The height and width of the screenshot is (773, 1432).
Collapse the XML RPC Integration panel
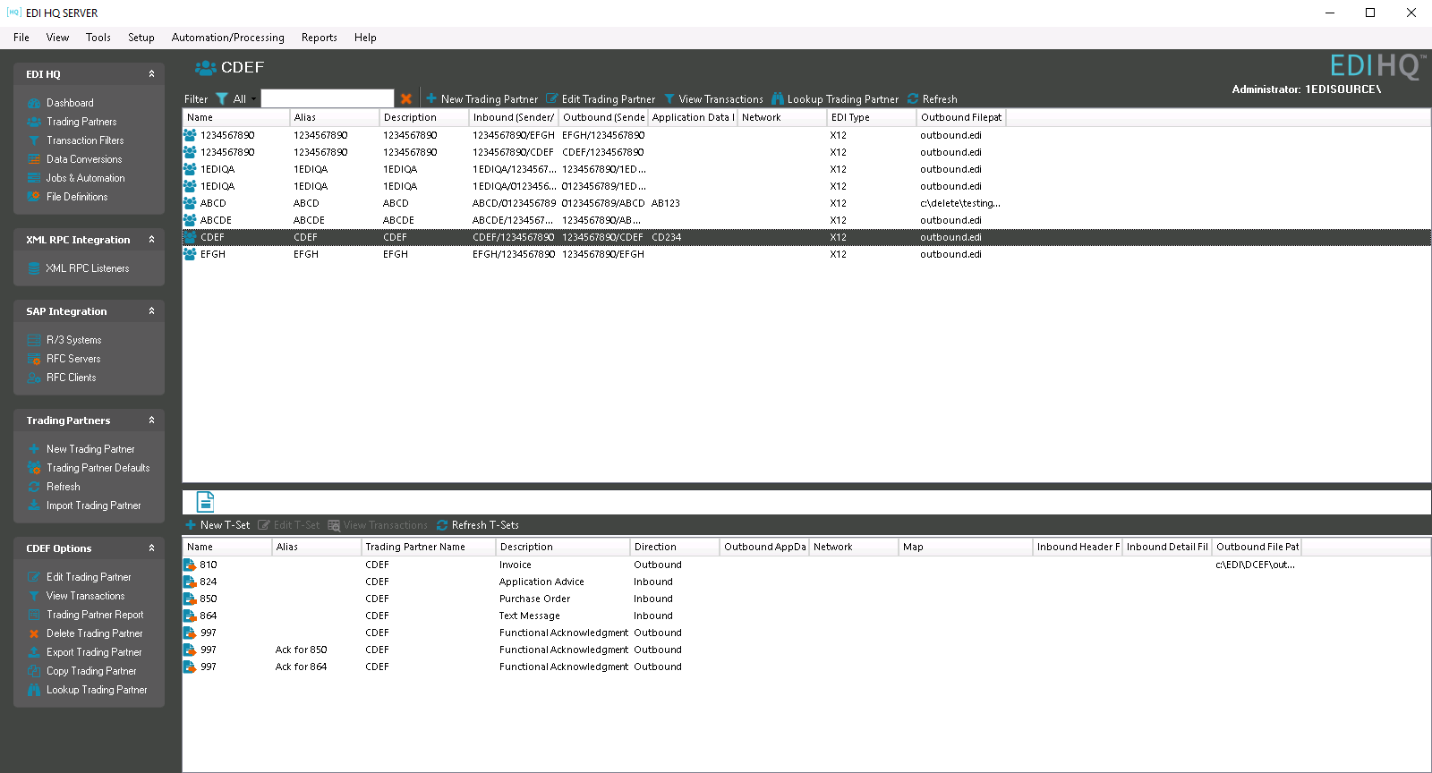[151, 240]
